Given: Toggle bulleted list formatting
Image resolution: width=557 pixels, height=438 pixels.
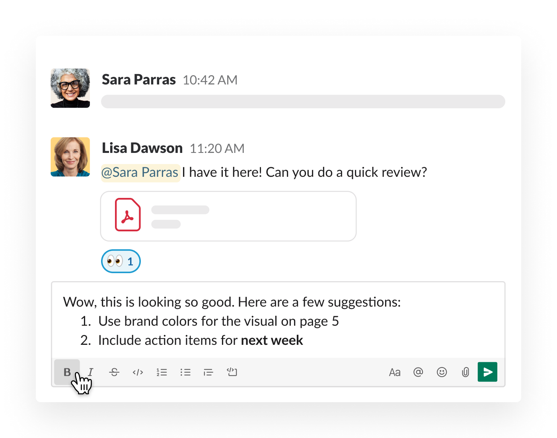Looking at the screenshot, I should pos(185,372).
